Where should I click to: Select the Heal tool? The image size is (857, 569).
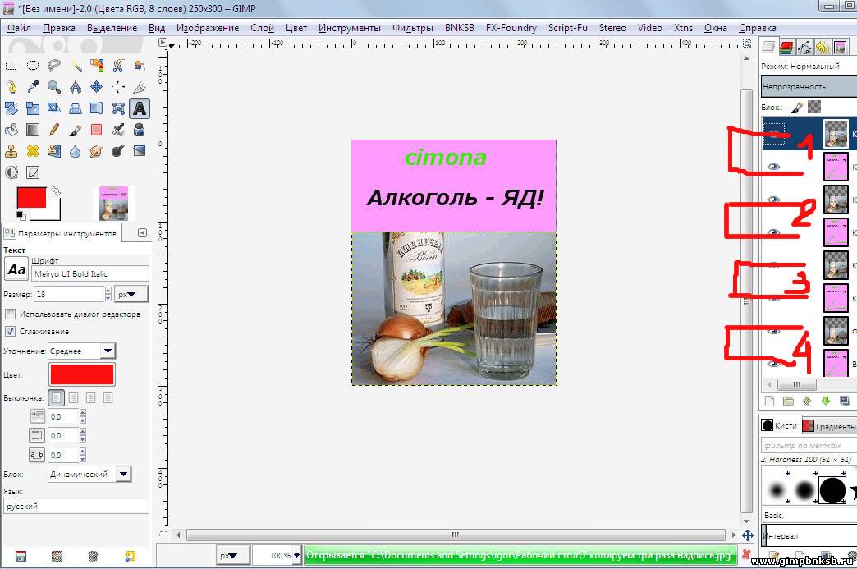(33, 151)
